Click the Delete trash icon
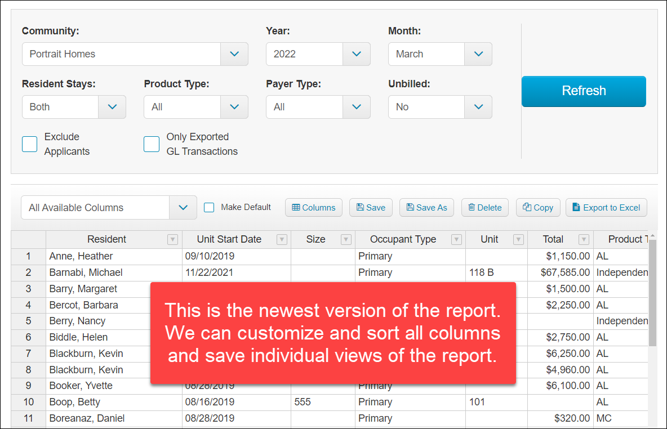 point(472,207)
